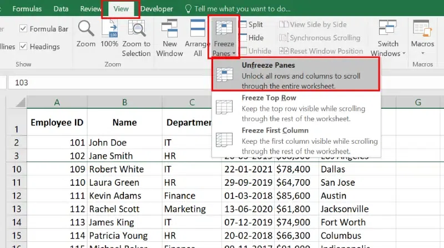Click the Select All corner triangle
The height and width of the screenshot is (248, 444).
point(20,102)
